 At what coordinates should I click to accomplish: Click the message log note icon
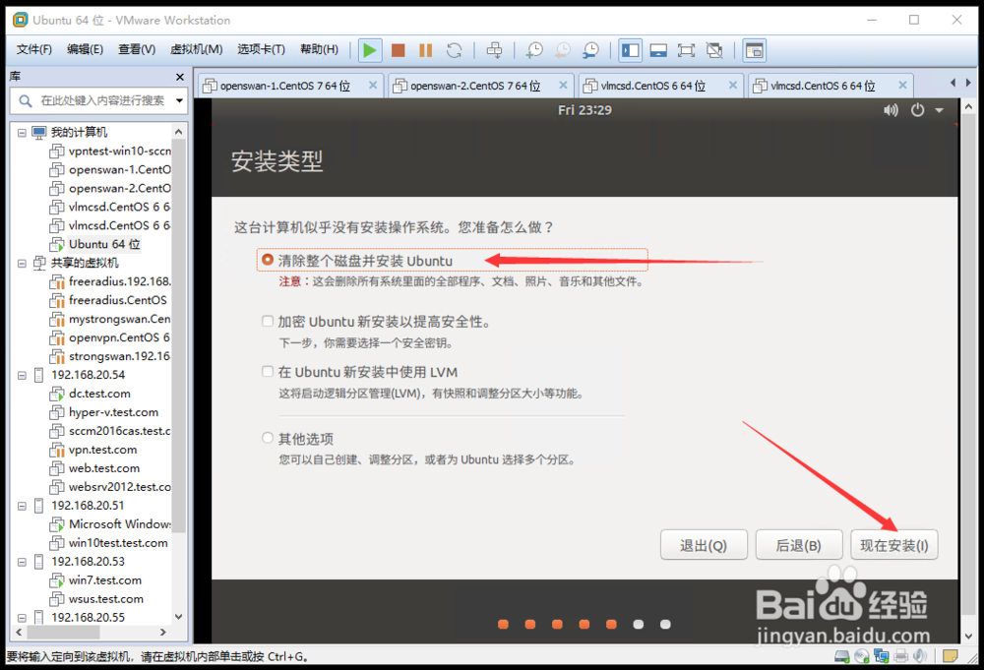[x=951, y=656]
